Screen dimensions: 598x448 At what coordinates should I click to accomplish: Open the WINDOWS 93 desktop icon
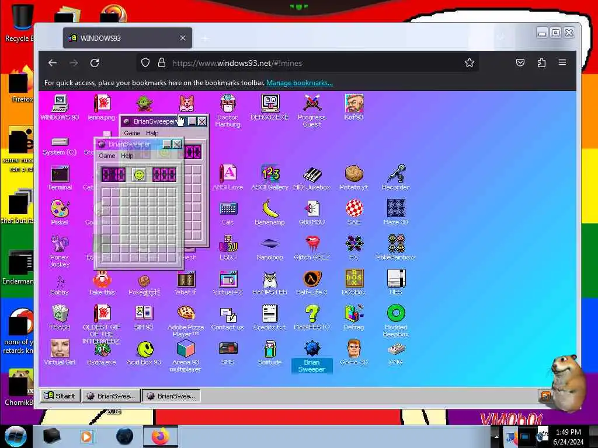[60, 107]
